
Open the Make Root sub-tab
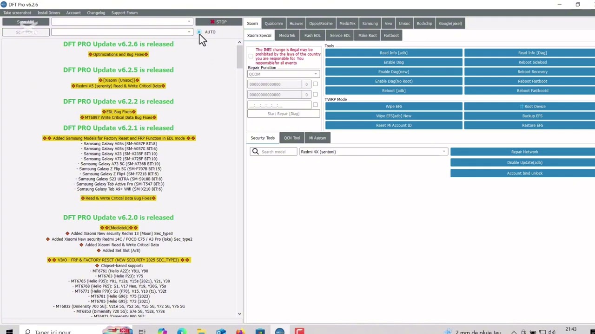[368, 35]
